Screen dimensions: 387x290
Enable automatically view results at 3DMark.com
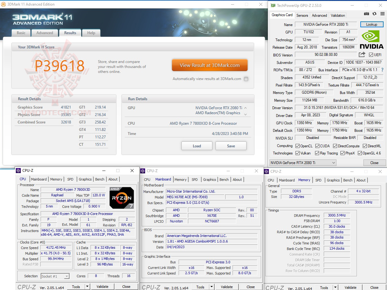click(246, 79)
